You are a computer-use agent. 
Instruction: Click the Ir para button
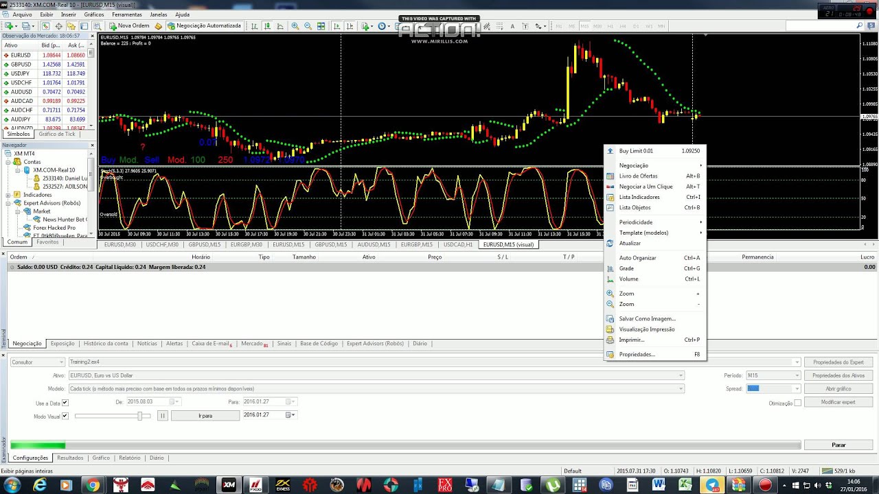click(x=205, y=415)
